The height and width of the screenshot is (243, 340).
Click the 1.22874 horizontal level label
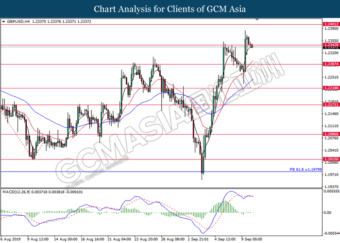coord(331,64)
